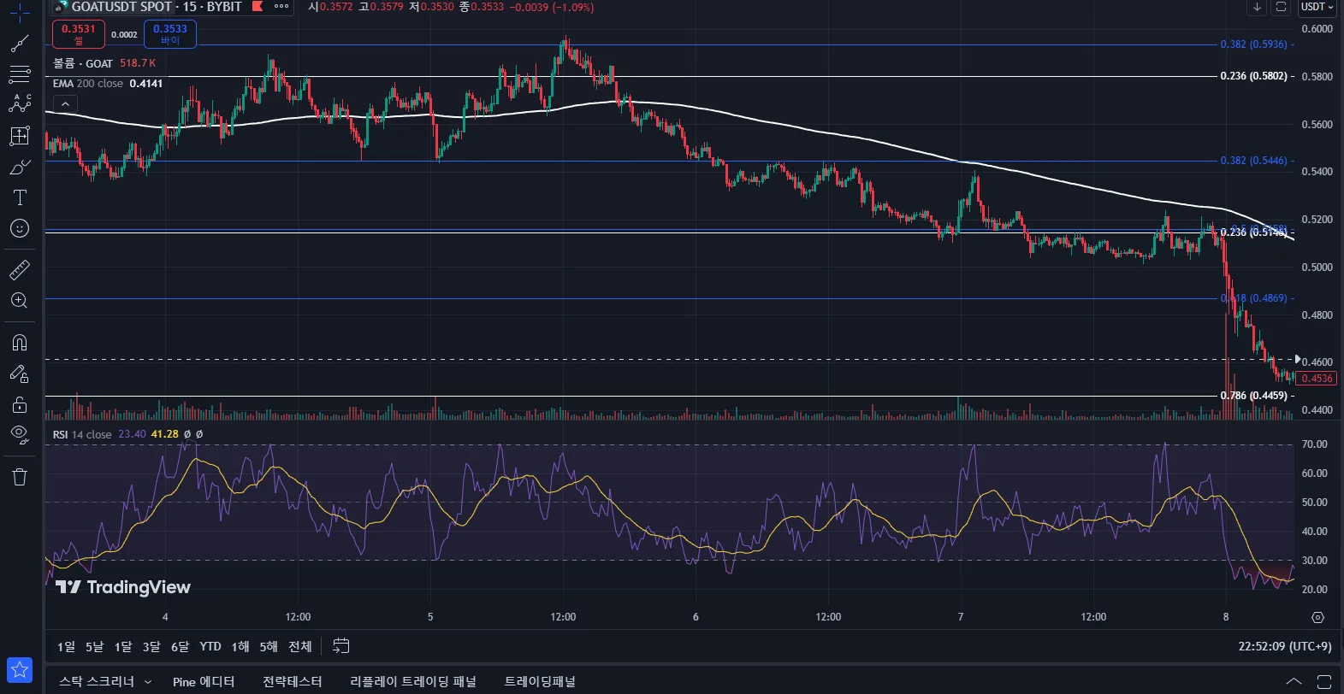Open the 스탁 스크리너 tab
The width and height of the screenshot is (1344, 694).
pyautogui.click(x=97, y=682)
